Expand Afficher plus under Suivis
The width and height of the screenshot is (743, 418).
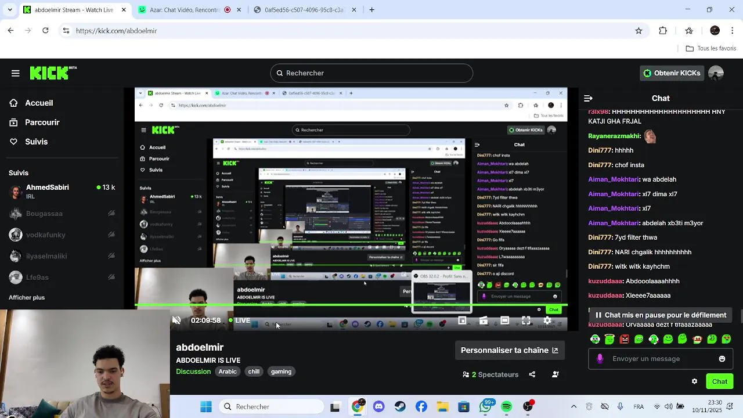point(27,297)
